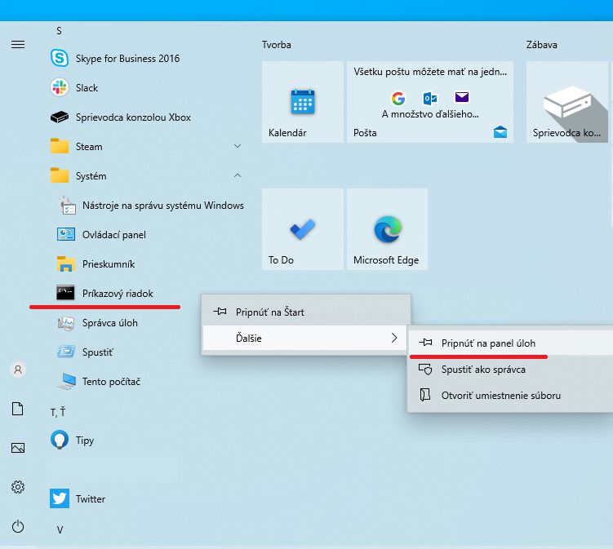Click the Tipy lightbulb icon
The width and height of the screenshot is (613, 549).
(60, 440)
